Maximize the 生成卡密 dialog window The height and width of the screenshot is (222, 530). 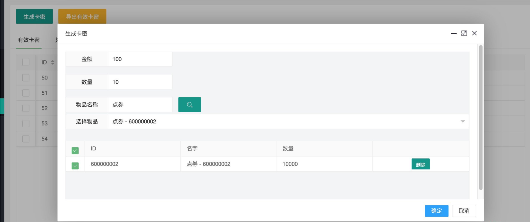pos(464,33)
